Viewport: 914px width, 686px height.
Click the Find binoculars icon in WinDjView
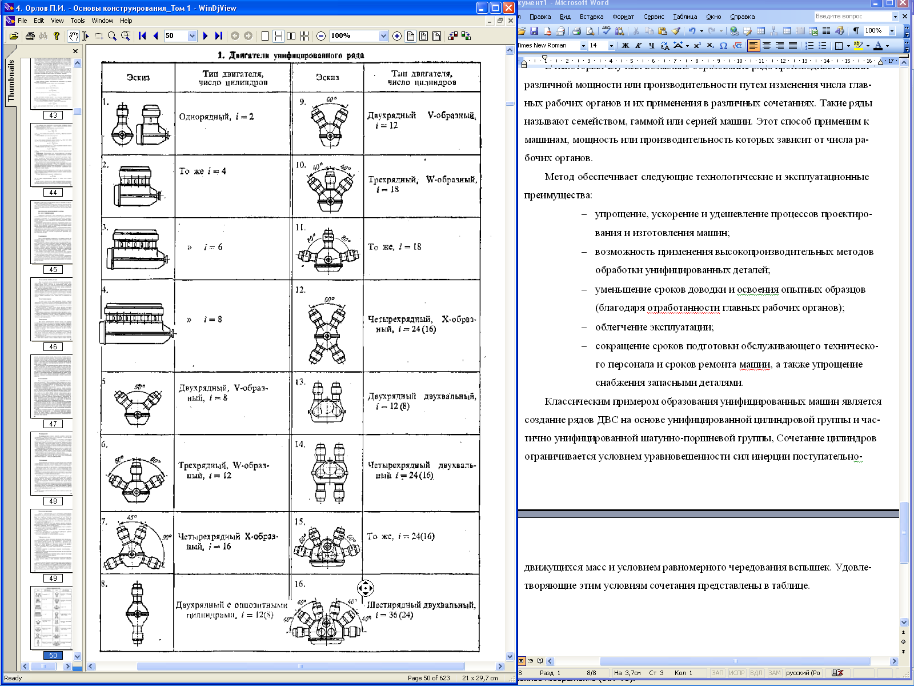pyautogui.click(x=43, y=36)
